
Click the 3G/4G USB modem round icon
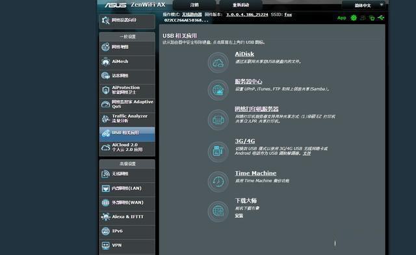(x=218, y=152)
